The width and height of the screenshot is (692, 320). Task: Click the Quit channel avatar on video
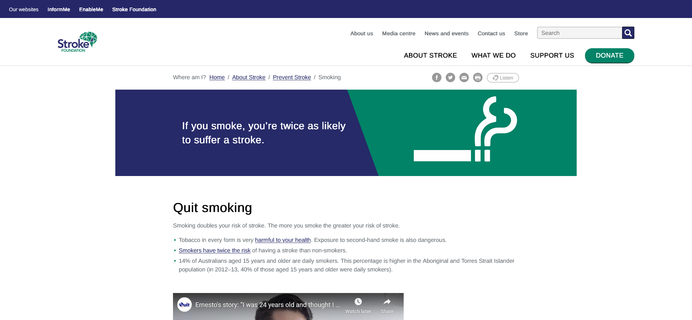(x=185, y=305)
